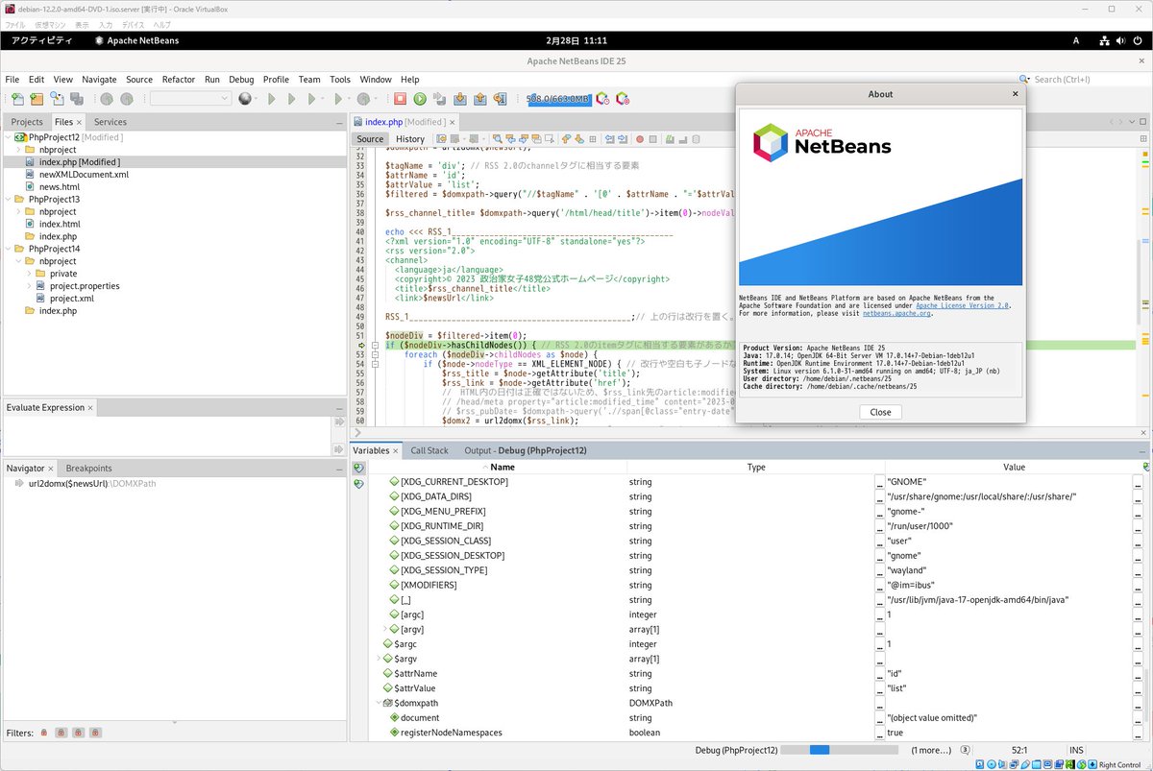Click the NetBeans cube logo in About dialog

pyautogui.click(x=771, y=142)
